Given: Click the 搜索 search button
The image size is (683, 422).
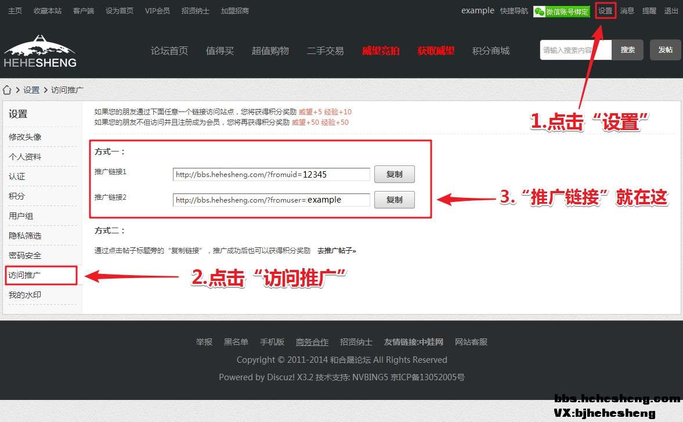Looking at the screenshot, I should pos(627,50).
